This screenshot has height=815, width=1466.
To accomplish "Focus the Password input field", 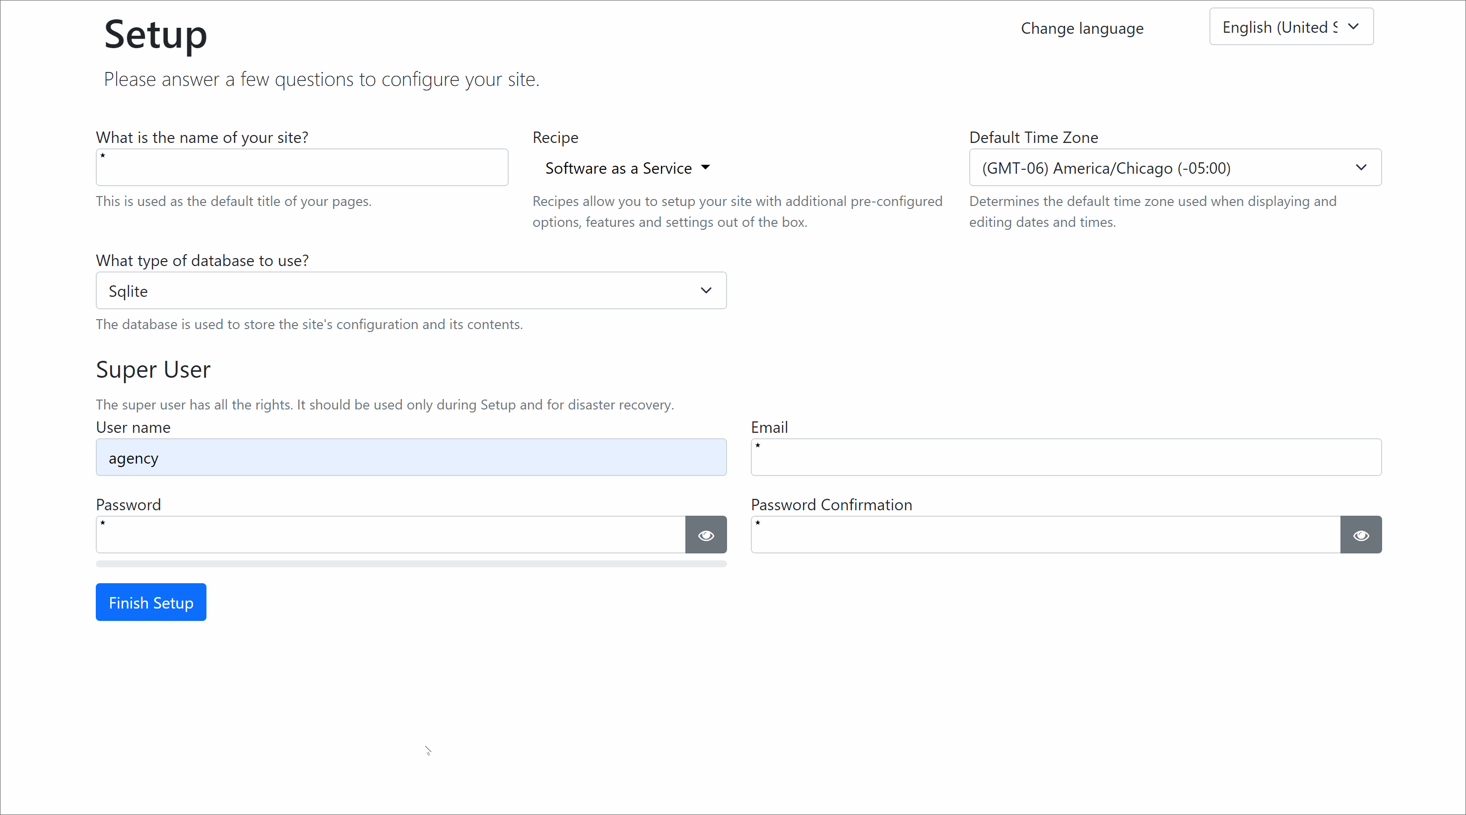I will (x=391, y=535).
